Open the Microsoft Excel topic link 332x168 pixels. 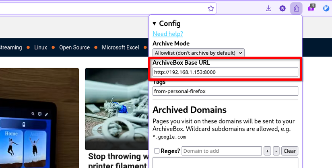120,47
